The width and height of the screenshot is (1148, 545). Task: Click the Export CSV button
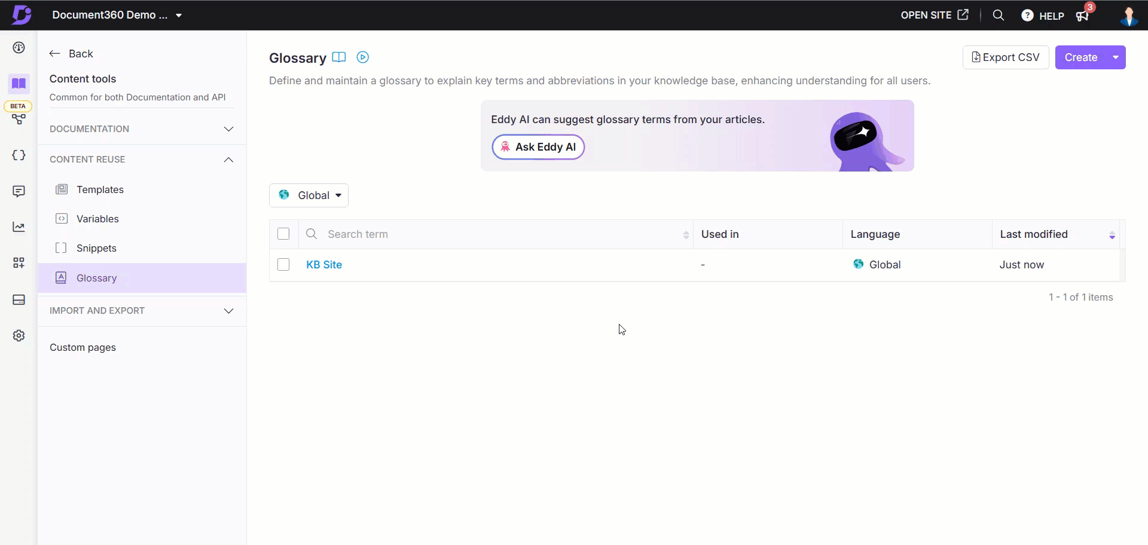pos(1006,57)
